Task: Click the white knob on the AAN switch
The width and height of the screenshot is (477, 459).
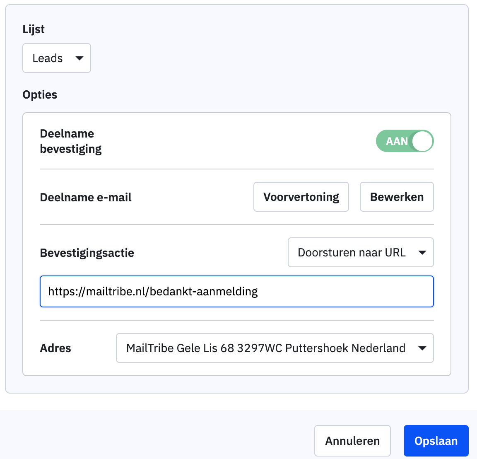Action: (423, 141)
